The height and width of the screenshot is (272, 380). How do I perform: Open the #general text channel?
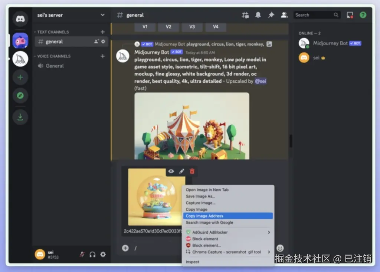(x=72, y=42)
